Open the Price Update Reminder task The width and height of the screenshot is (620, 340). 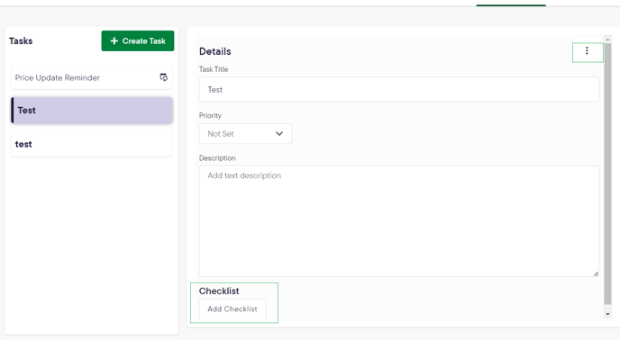pyautogui.click(x=91, y=77)
